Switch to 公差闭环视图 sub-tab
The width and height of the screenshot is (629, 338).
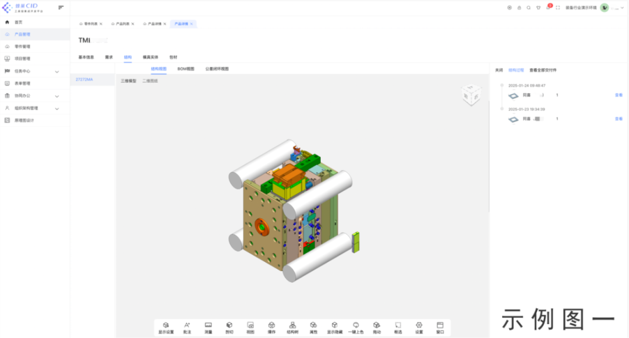(x=217, y=69)
